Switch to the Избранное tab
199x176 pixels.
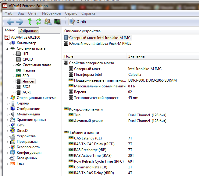click(x=29, y=30)
